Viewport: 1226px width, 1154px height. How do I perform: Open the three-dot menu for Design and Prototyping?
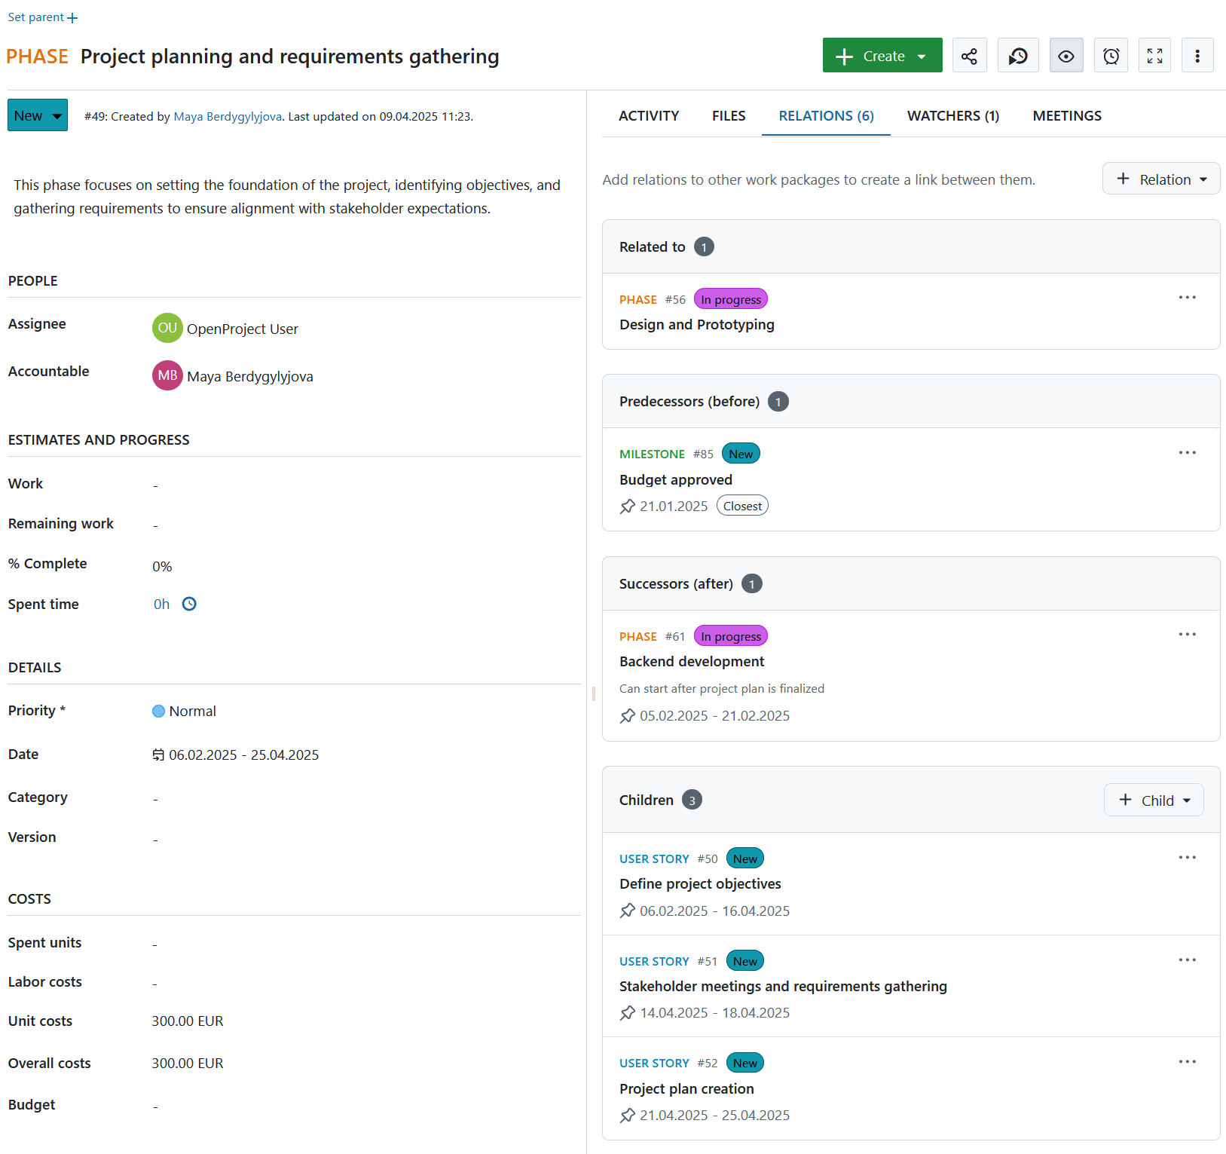tap(1187, 298)
